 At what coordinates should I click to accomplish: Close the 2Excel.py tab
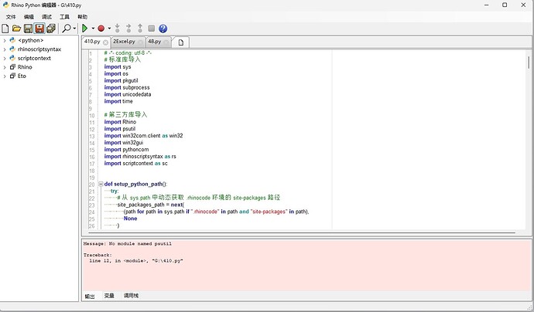[141, 42]
